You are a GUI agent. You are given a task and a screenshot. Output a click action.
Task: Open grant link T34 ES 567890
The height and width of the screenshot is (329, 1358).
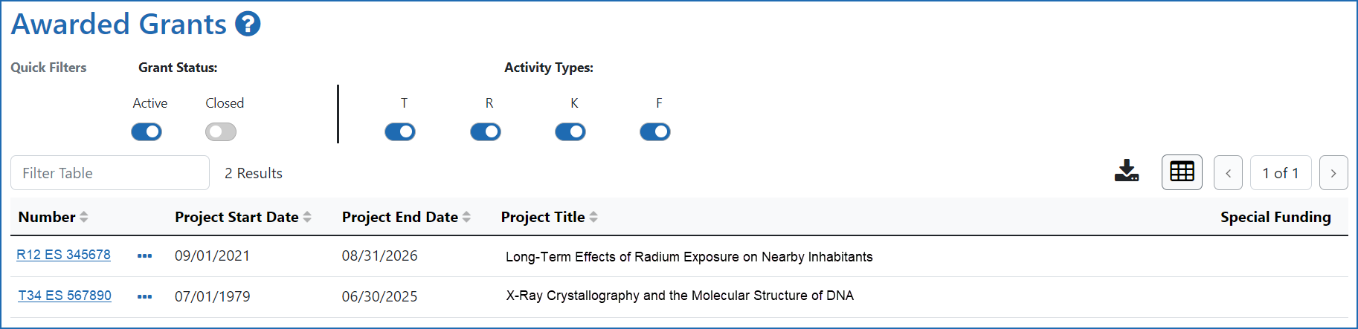tap(65, 296)
